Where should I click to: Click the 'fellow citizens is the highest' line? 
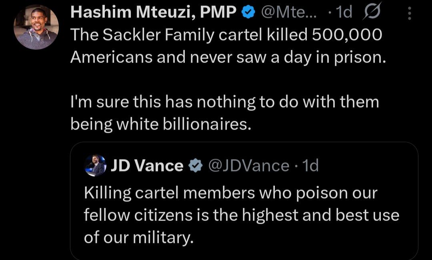tap(241, 215)
